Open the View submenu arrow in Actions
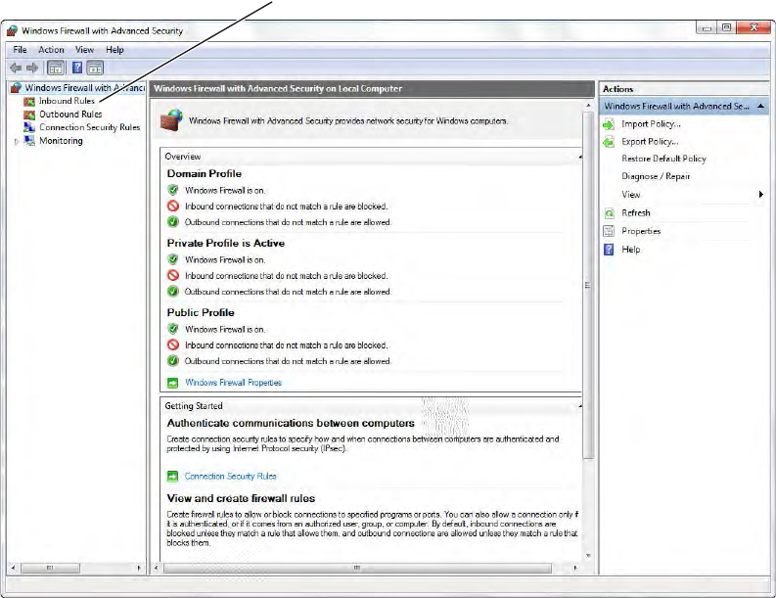This screenshot has width=776, height=598. point(761,195)
